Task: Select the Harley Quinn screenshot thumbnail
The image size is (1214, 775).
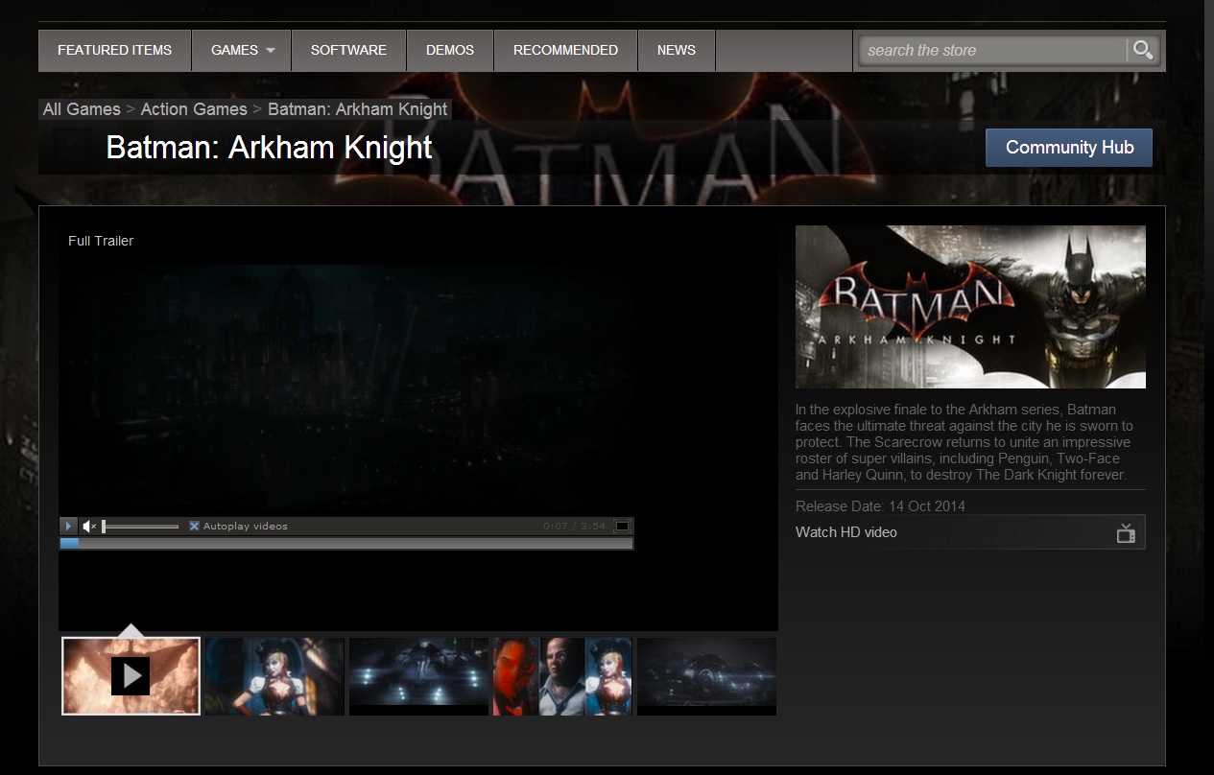Action: pos(274,676)
